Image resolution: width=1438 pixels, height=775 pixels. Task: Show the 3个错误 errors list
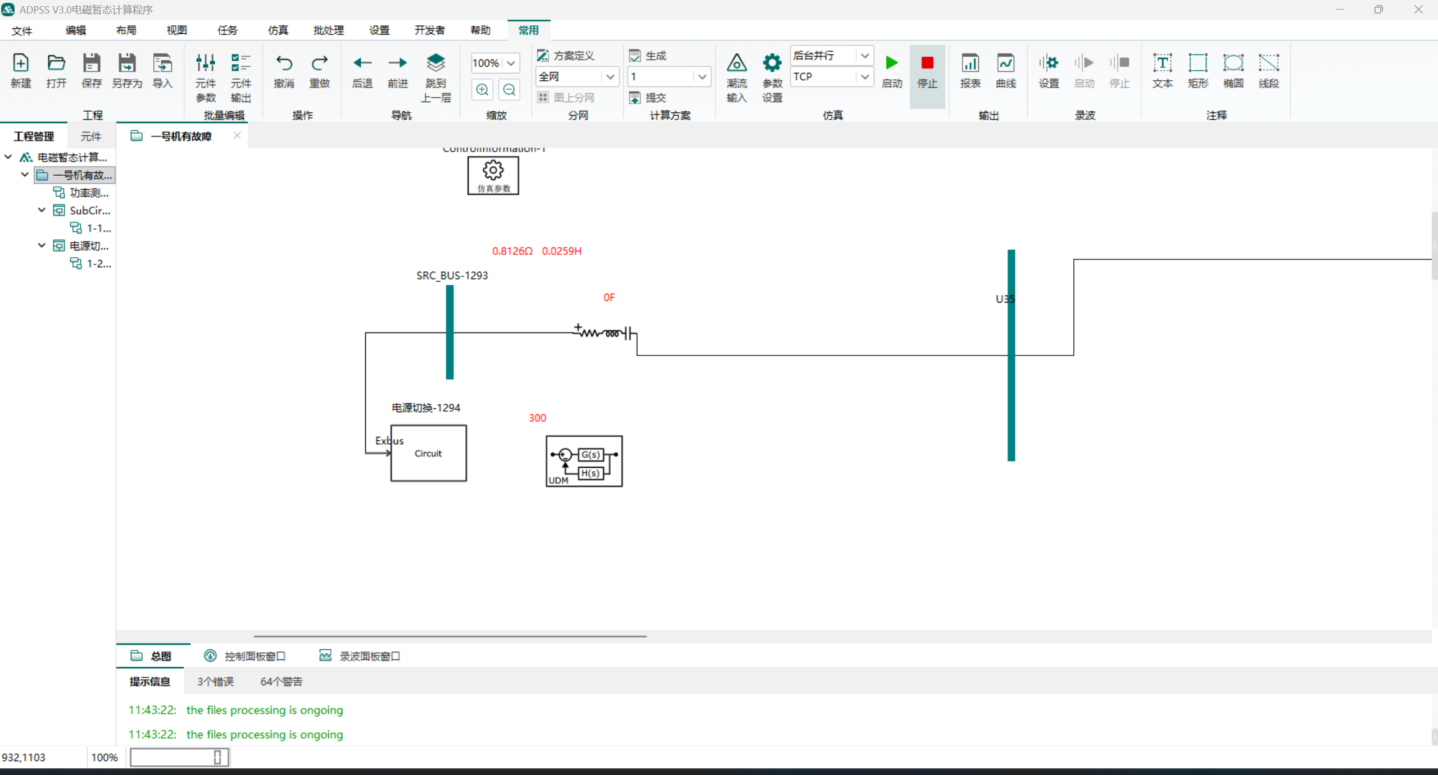click(x=215, y=681)
